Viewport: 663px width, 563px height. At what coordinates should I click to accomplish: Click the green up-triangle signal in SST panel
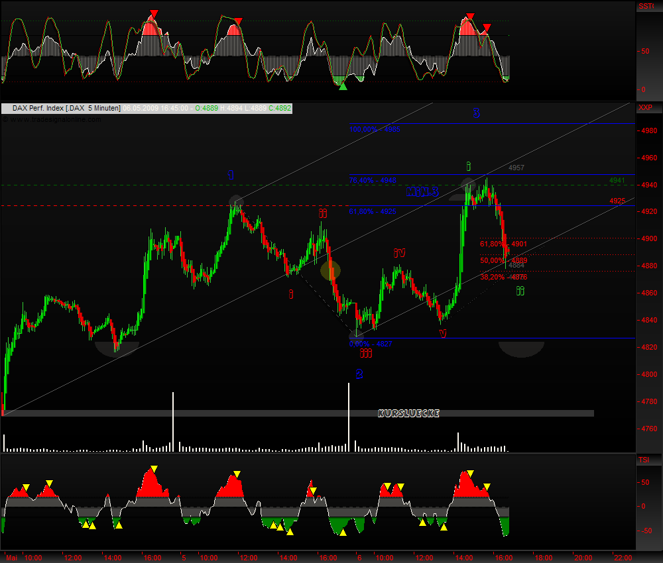point(343,86)
